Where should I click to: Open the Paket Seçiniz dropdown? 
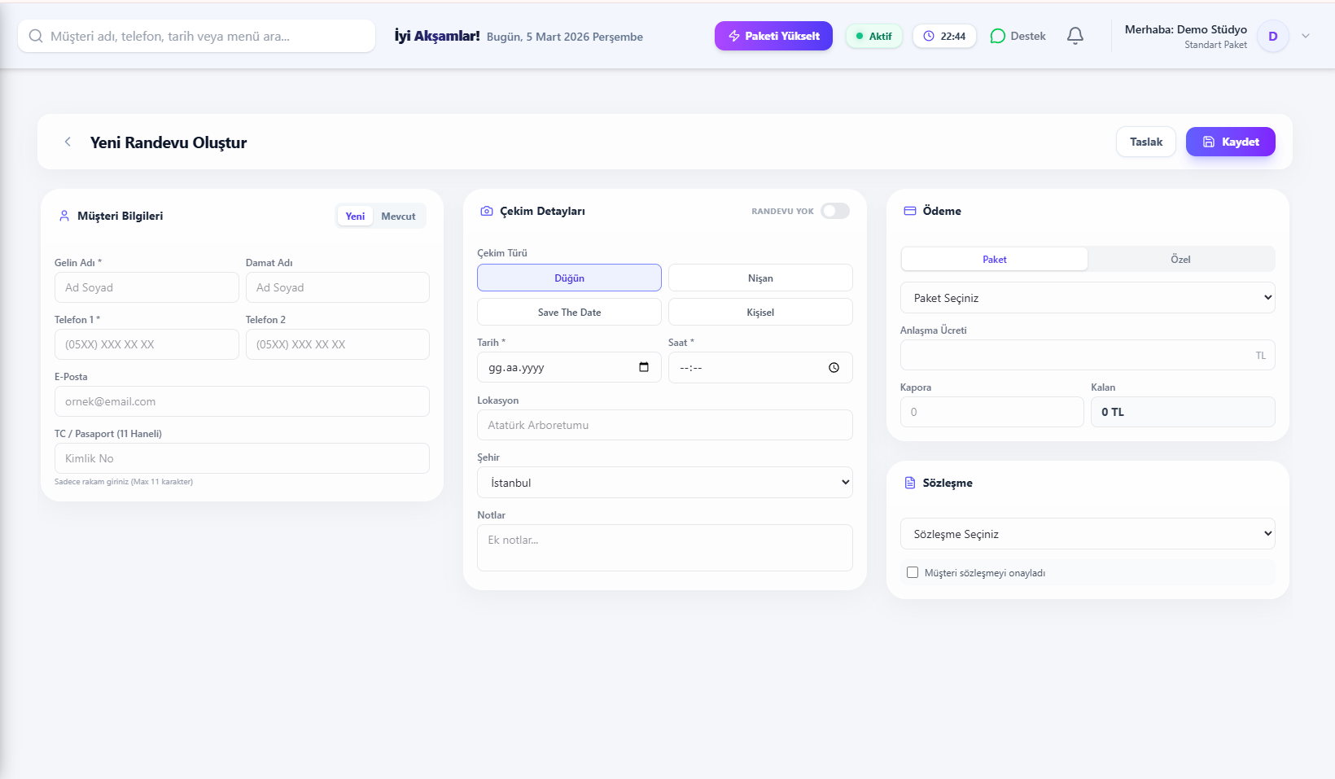[1087, 298]
